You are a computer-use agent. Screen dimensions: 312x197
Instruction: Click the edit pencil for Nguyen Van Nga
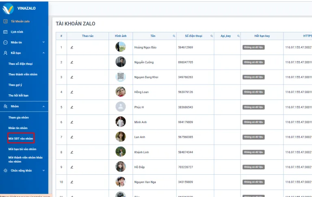tap(72, 182)
